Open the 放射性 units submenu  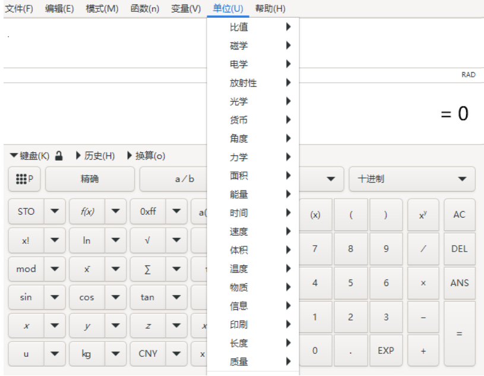coord(253,83)
